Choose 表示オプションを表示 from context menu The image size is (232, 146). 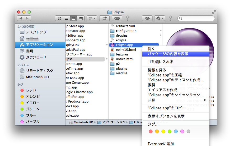(x=176, y=116)
